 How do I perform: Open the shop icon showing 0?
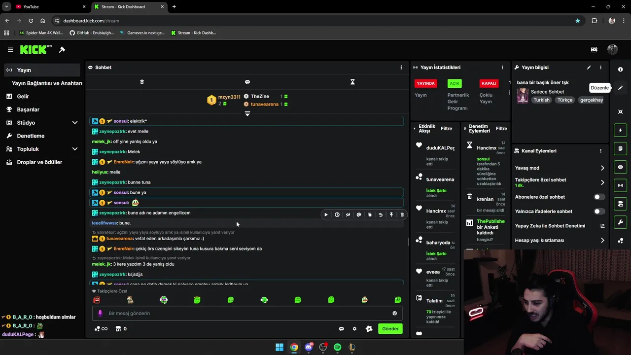121,329
